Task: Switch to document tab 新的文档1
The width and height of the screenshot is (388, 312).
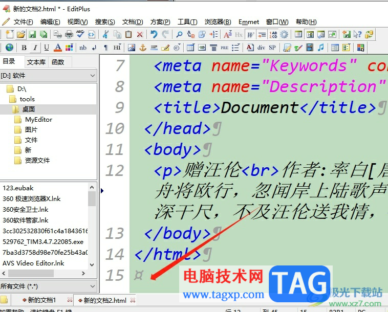Action: (42, 300)
